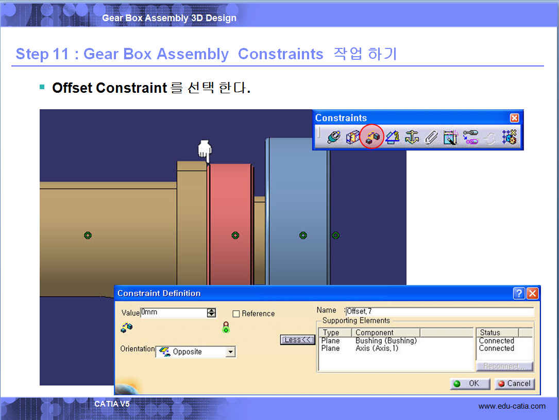Click the Flexible/Rigid Sub-Assembly icon
559x420 pixels.
pos(470,138)
